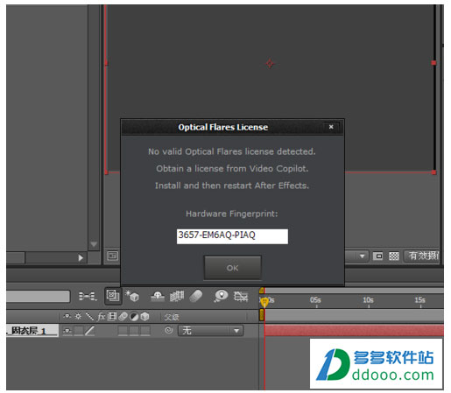Open the 有效摄 camera view dropdown
This screenshot has width=451, height=393.
coord(422,256)
